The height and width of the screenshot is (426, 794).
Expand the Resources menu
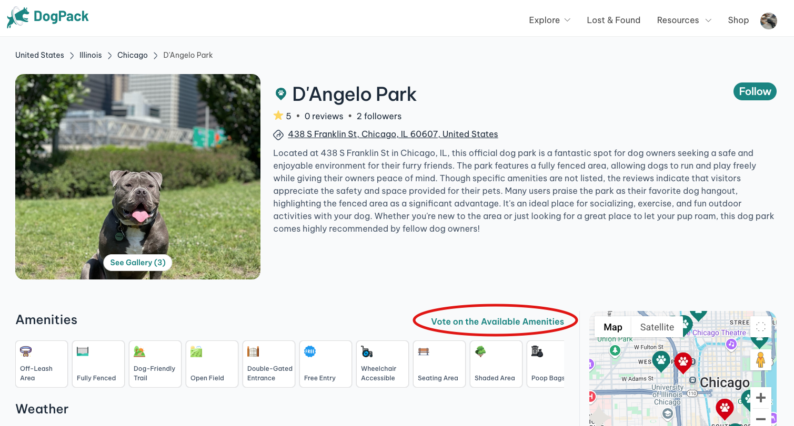coord(683,20)
